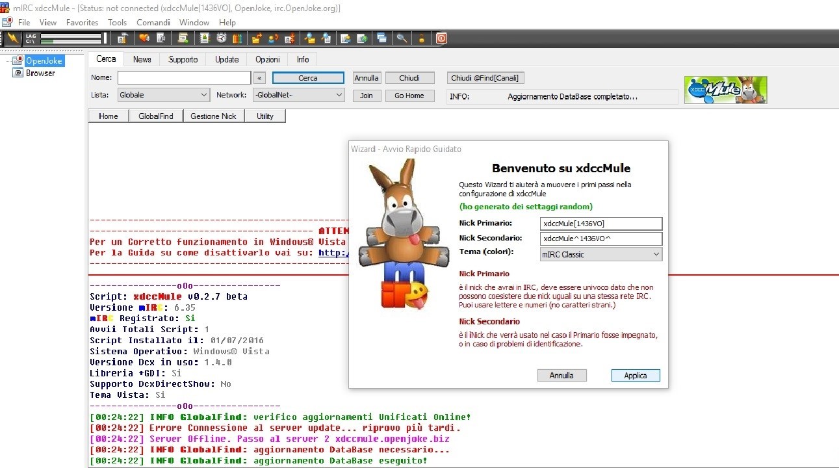Open the Network dropdown showing -GlobalNet-
Screen dimensions: 839x468
click(x=298, y=95)
